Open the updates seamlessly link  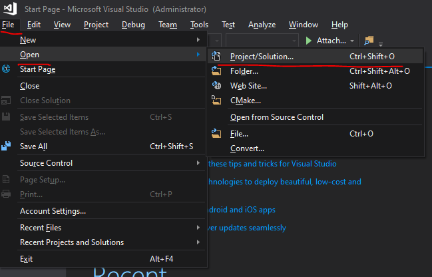pos(247,228)
